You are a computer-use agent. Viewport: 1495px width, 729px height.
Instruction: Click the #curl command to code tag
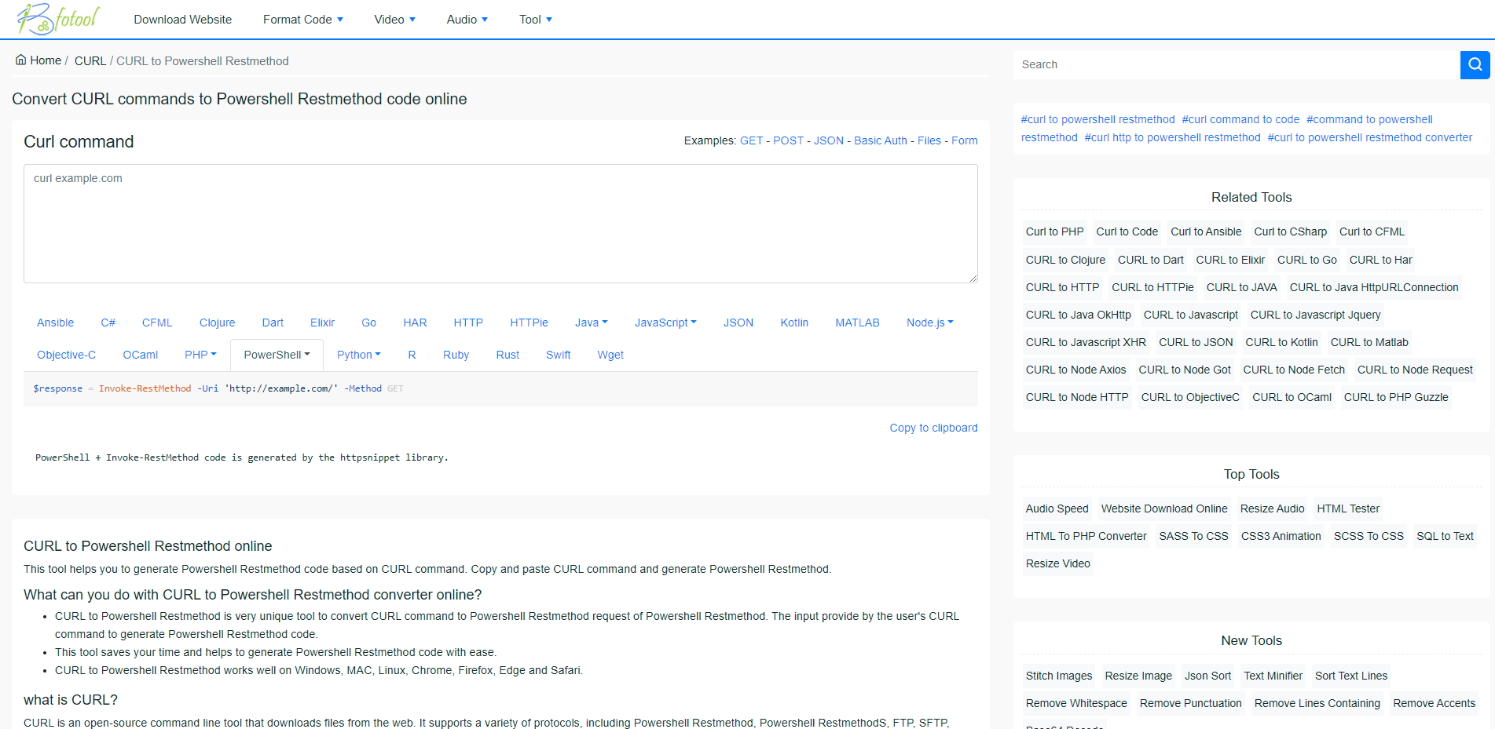pyautogui.click(x=1240, y=119)
